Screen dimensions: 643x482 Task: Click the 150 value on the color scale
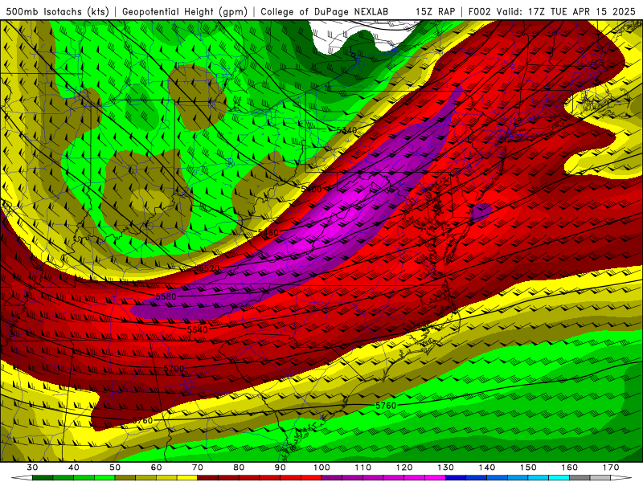coord(528,468)
